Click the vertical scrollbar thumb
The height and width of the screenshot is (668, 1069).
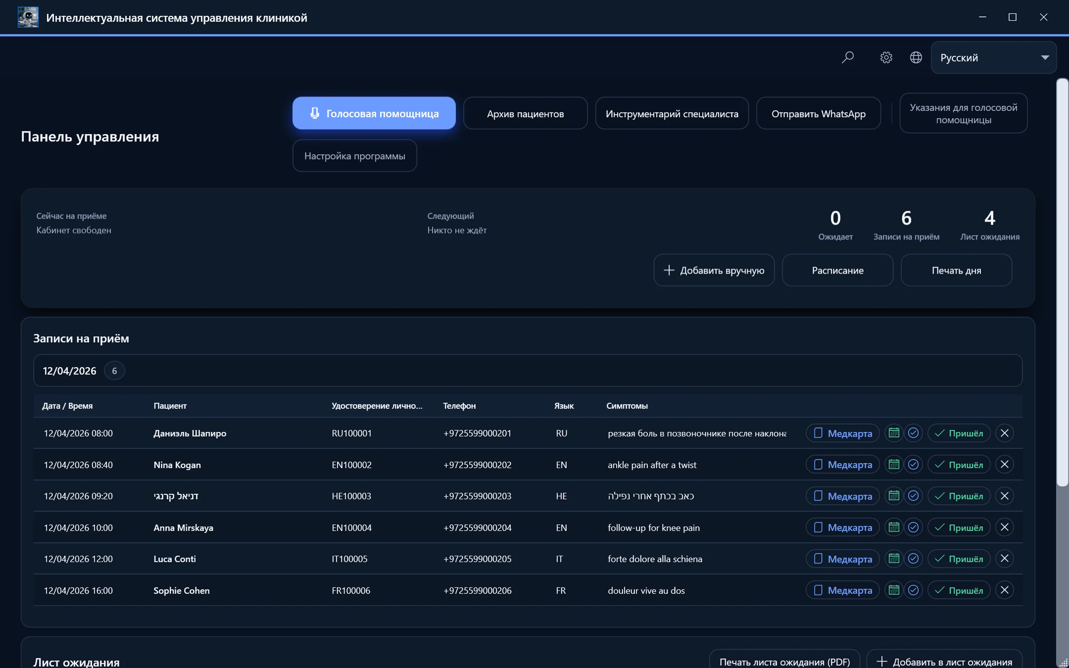1062,283
